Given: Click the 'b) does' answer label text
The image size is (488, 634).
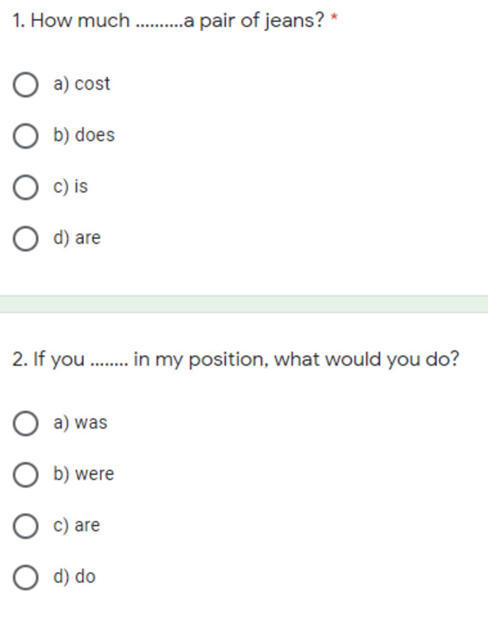Looking at the screenshot, I should click(84, 135).
